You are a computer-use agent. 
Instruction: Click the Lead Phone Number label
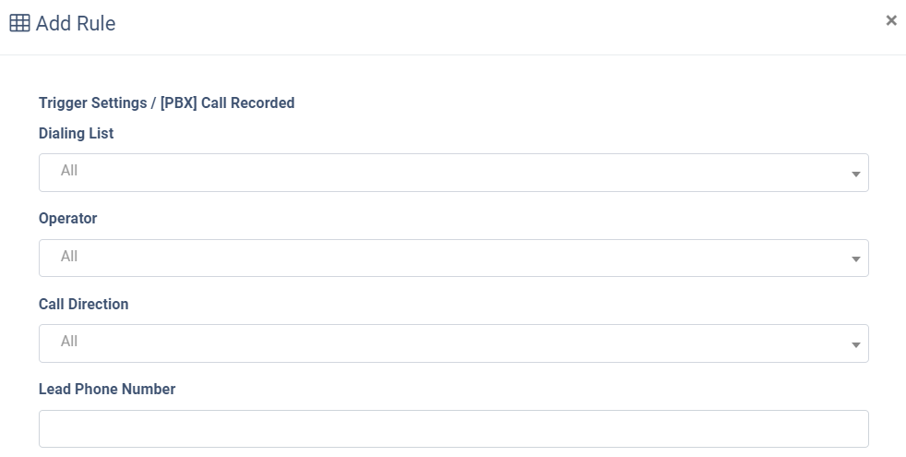[x=107, y=390]
